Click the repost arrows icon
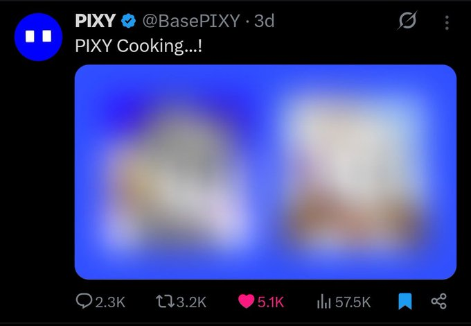 pyautogui.click(x=165, y=301)
